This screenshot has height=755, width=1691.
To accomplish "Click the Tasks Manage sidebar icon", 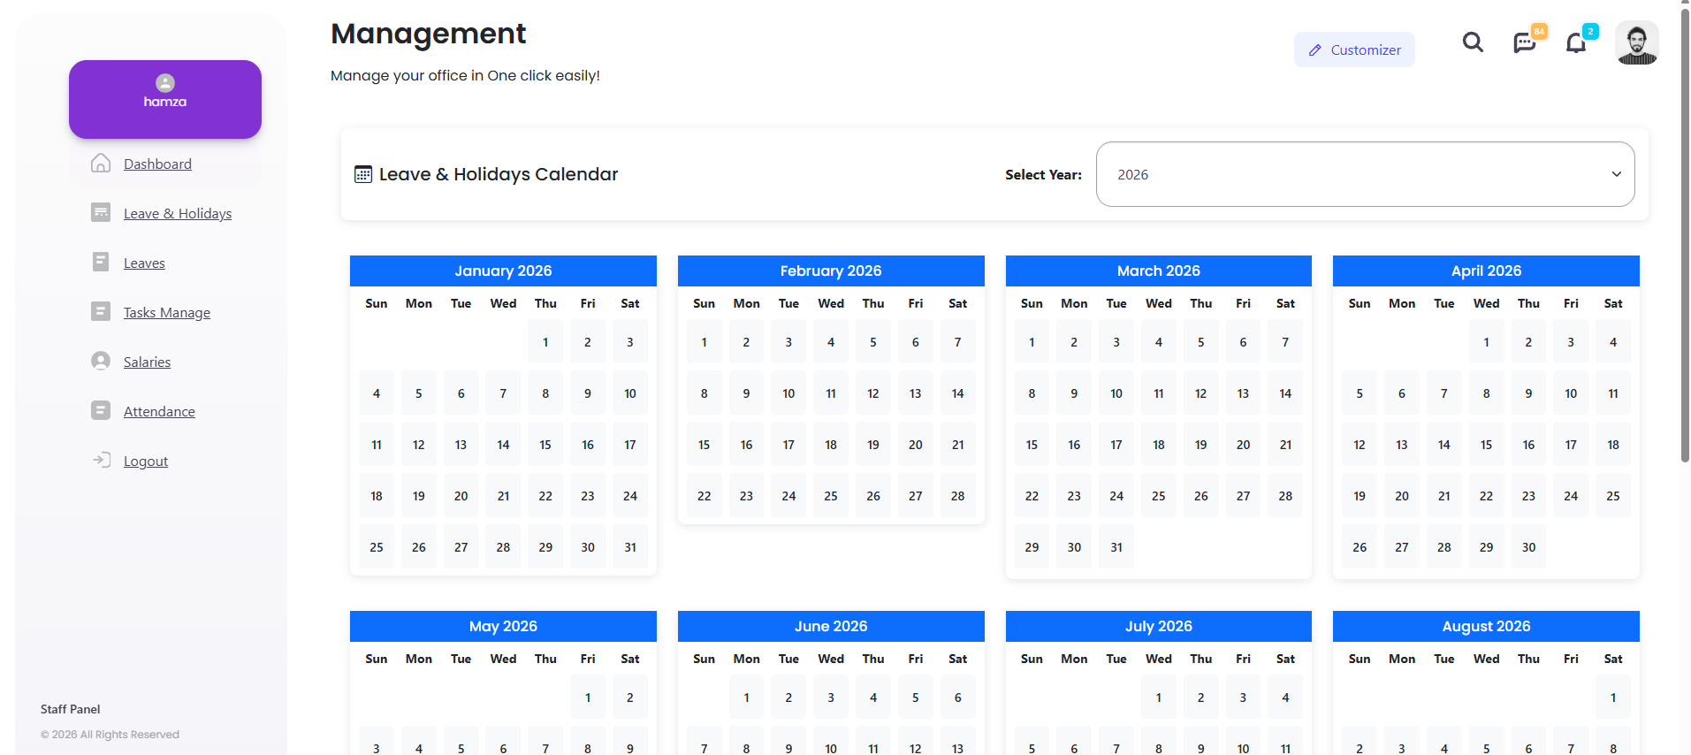I will coord(101,311).
